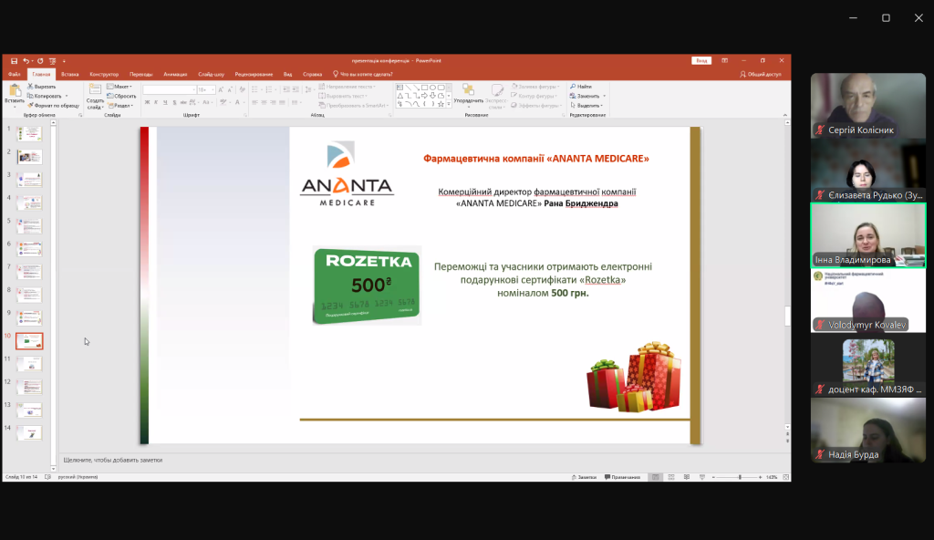Click Вырезать (Cut) scissors button
Viewport: 934px width, 540px height.
click(x=42, y=87)
